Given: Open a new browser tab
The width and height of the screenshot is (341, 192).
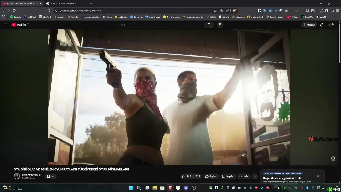Looking at the screenshot, I should (x=91, y=3).
